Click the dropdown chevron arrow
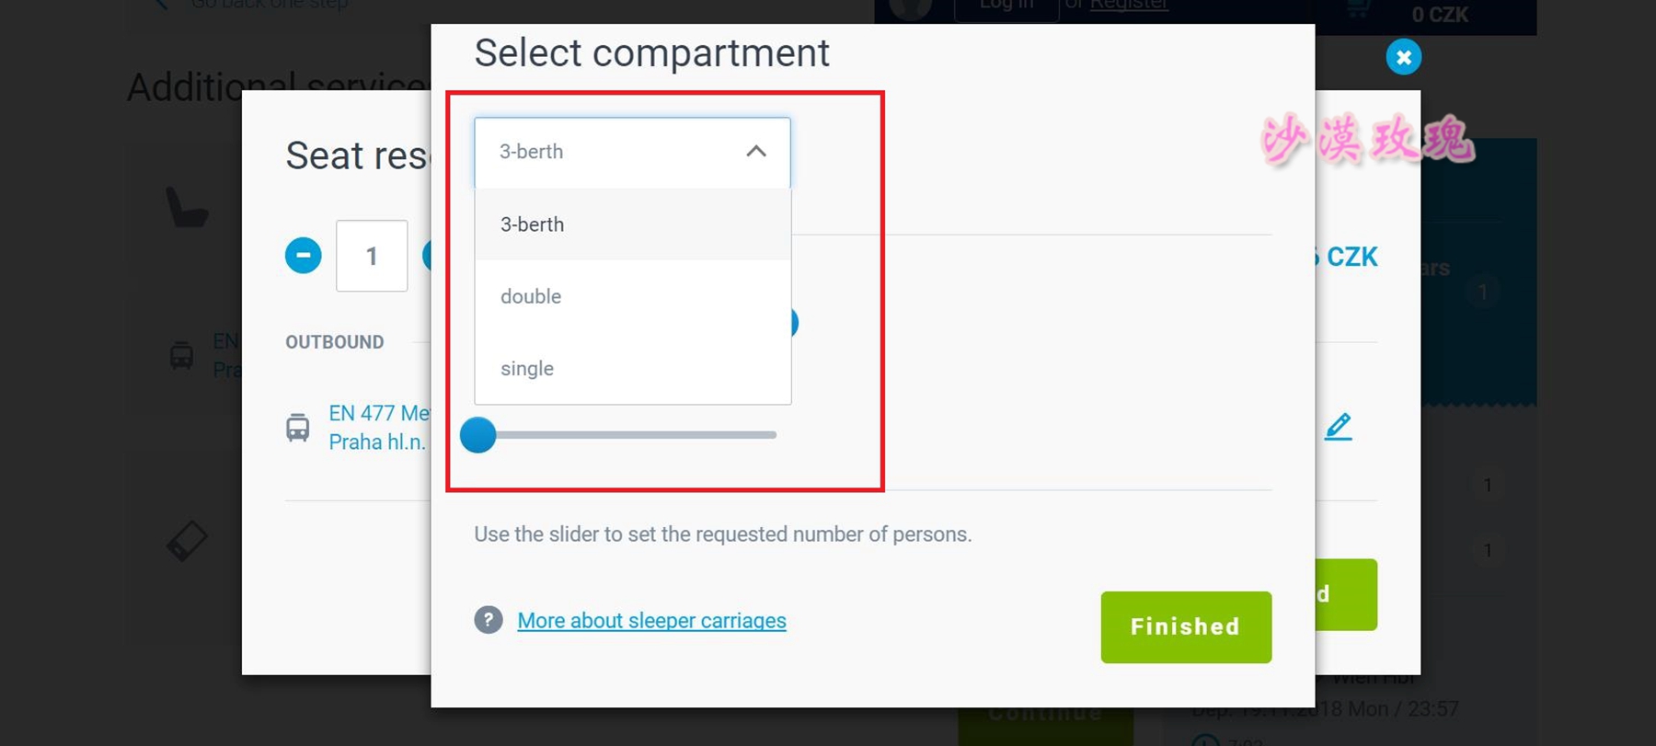Image resolution: width=1656 pixels, height=746 pixels. (756, 152)
